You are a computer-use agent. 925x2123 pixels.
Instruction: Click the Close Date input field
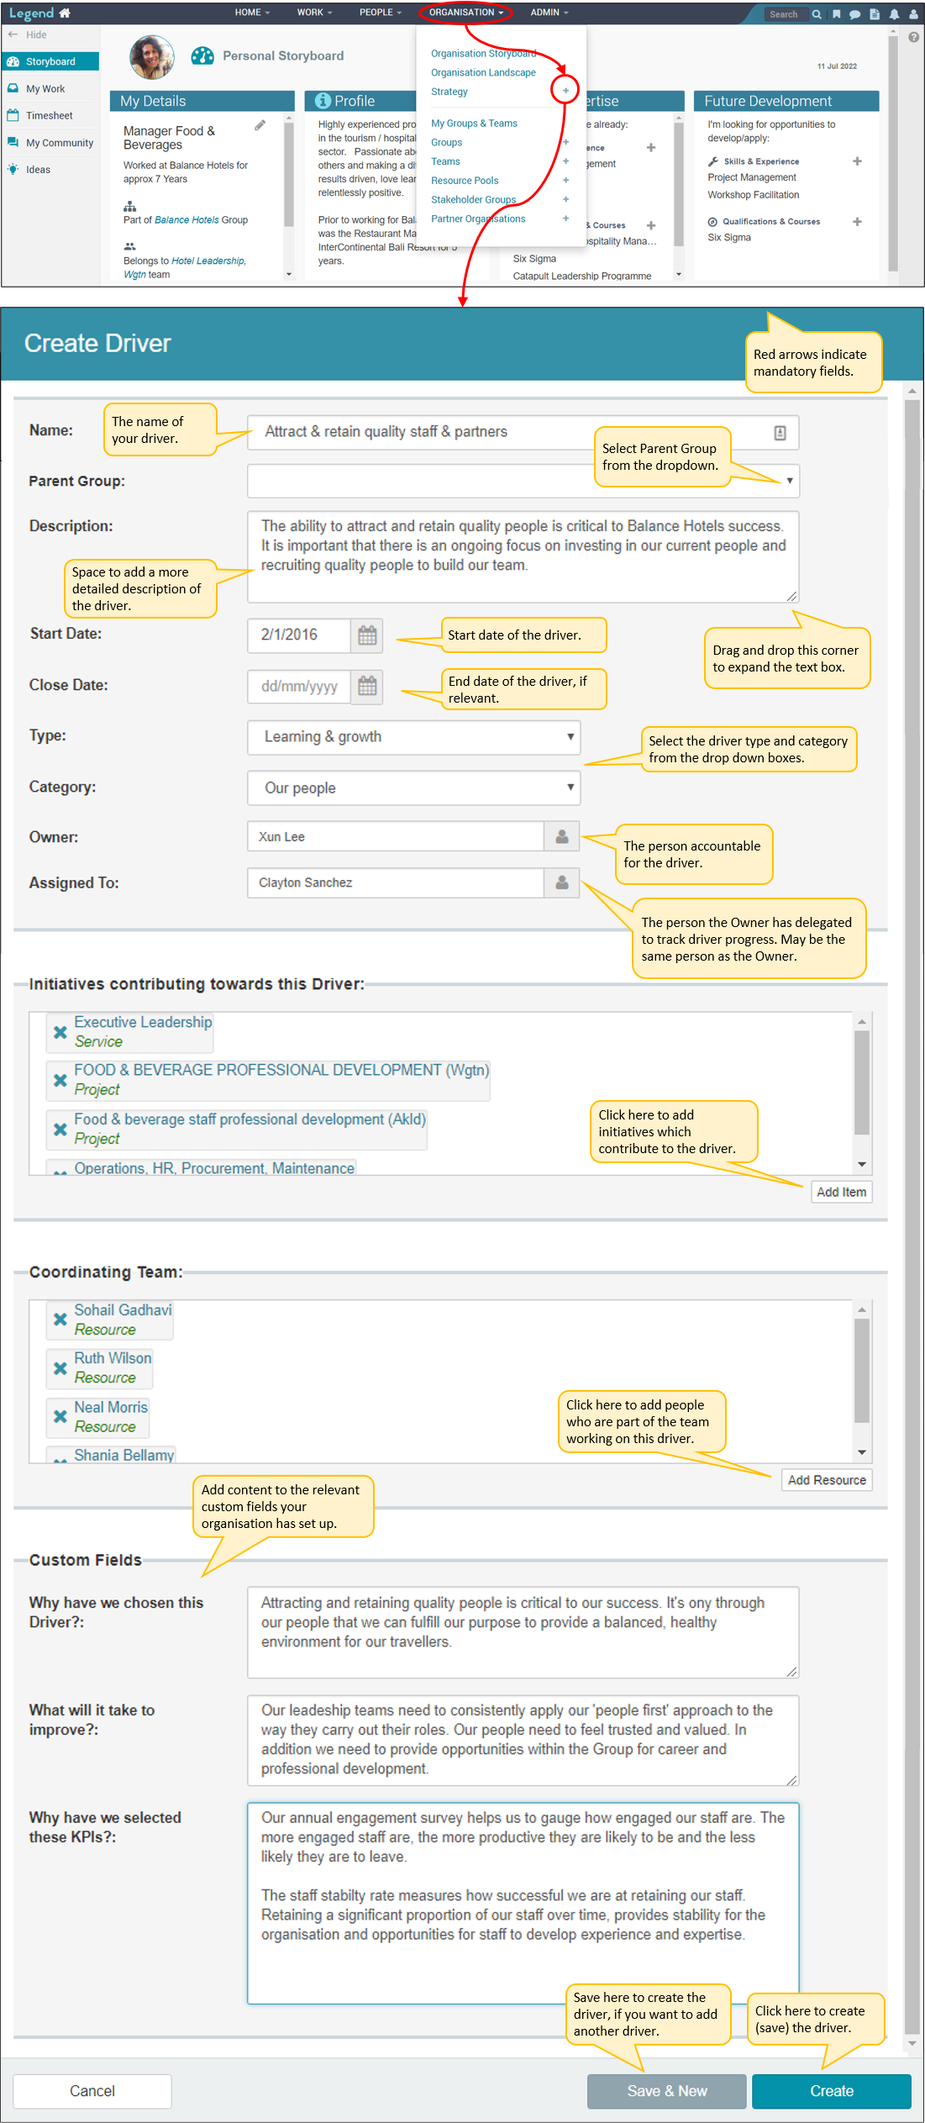299,687
